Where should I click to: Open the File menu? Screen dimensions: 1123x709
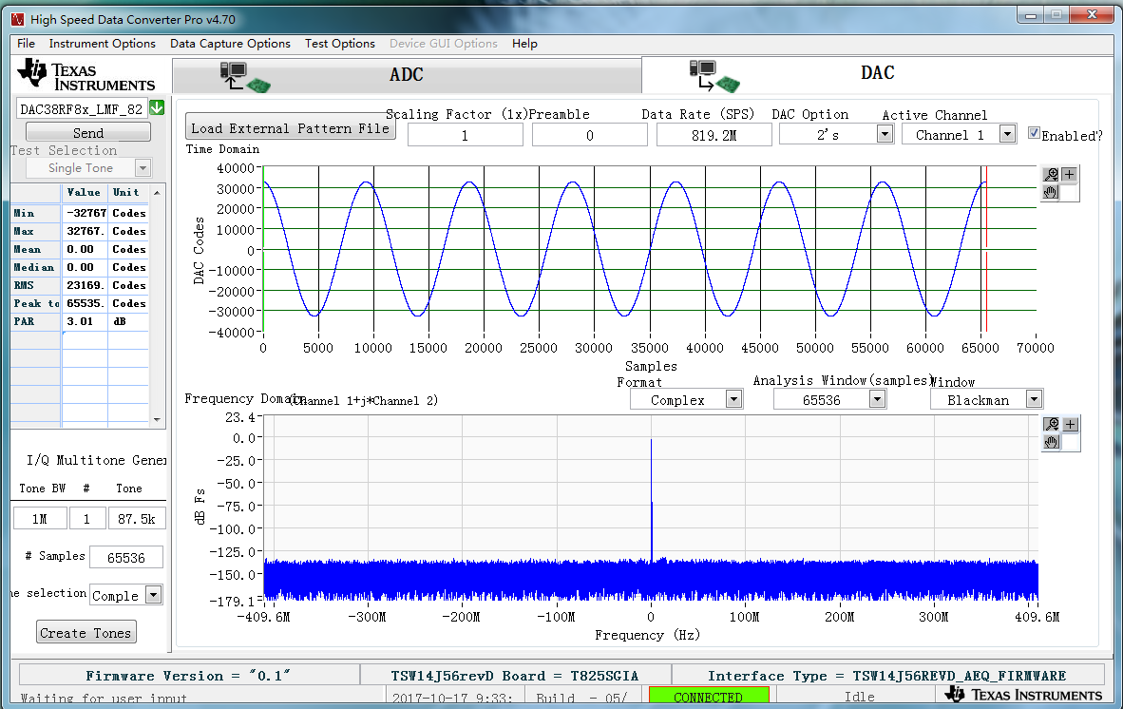click(x=26, y=44)
